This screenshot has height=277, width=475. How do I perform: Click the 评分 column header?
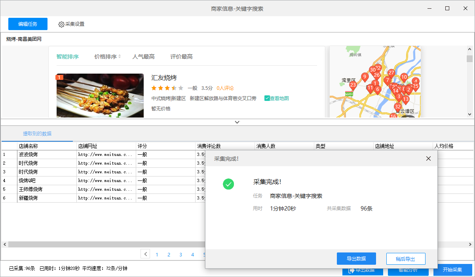click(166, 146)
